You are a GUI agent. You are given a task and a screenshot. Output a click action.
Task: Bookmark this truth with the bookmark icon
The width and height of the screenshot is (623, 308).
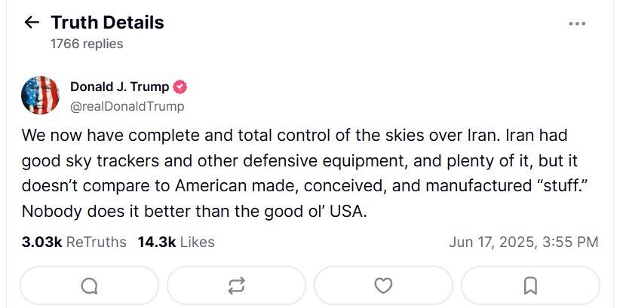click(x=530, y=286)
